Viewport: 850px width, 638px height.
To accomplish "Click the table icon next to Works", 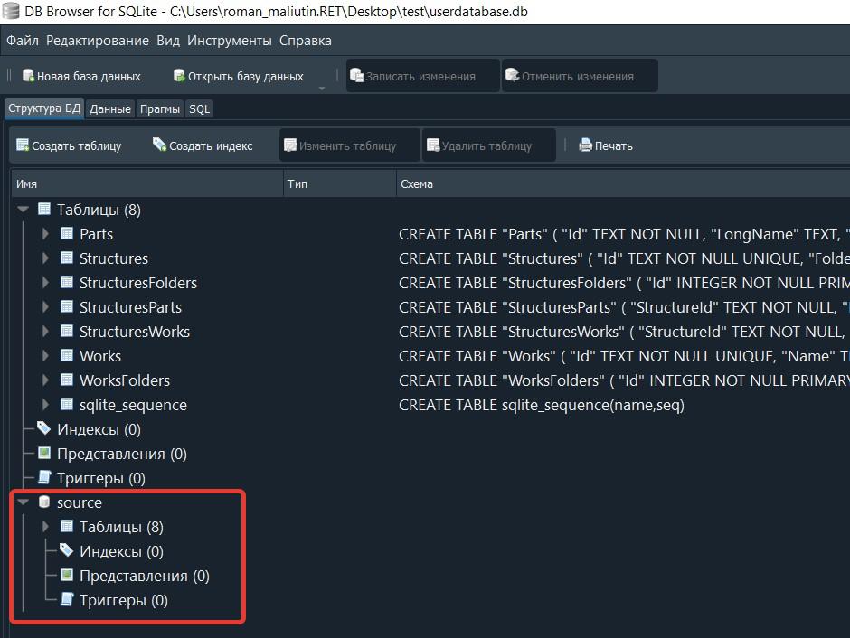I will click(67, 355).
